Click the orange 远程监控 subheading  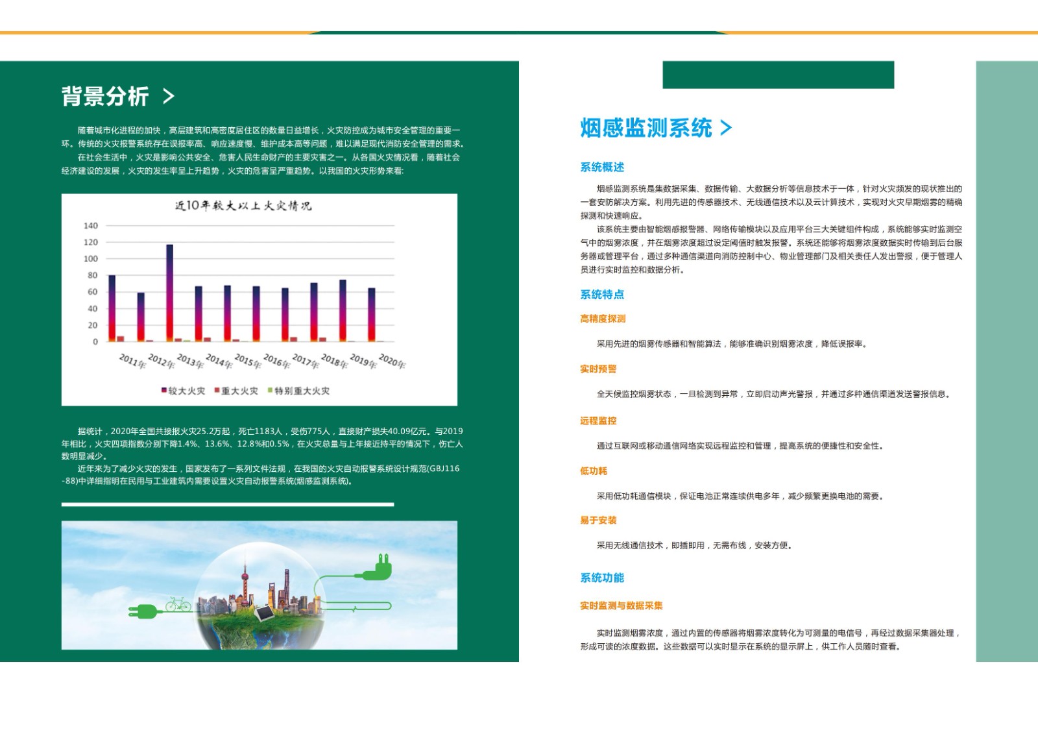[598, 421]
